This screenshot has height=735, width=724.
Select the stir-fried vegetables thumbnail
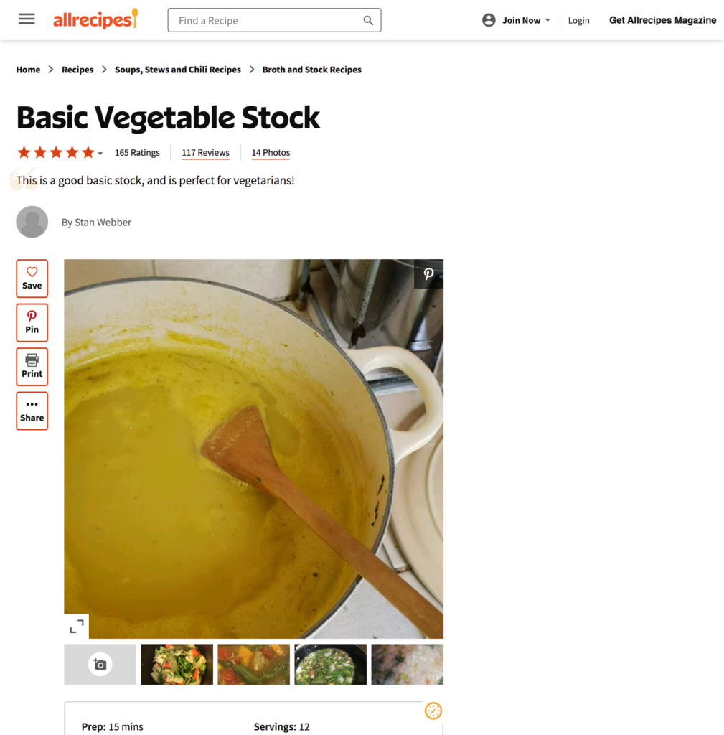tap(177, 664)
